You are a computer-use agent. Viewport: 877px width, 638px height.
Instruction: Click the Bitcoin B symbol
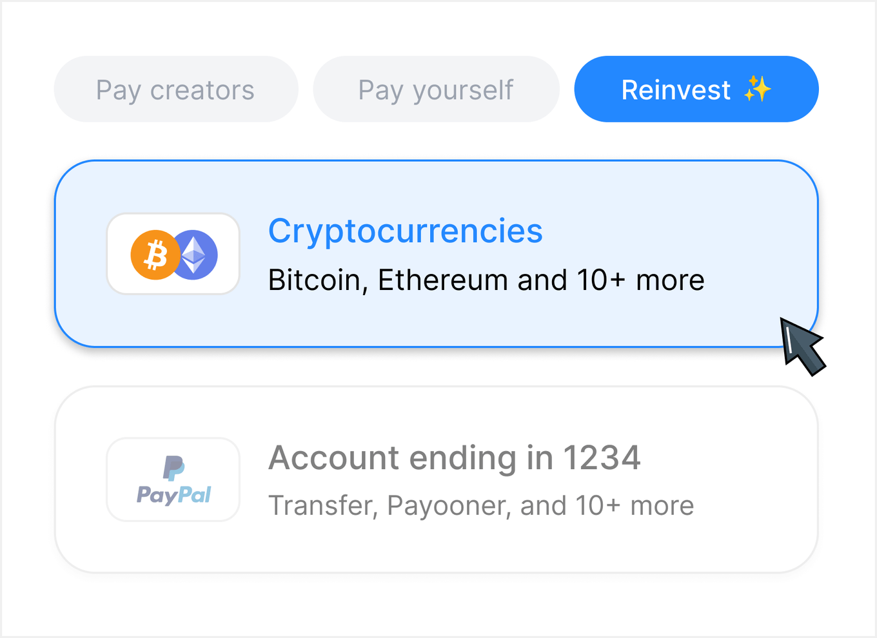click(x=157, y=254)
